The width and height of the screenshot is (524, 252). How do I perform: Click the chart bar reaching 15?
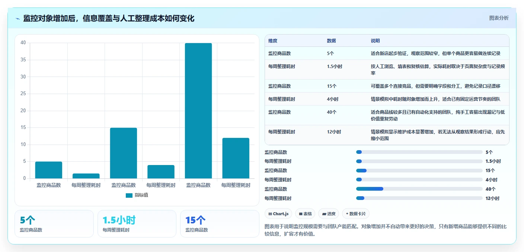coord(124,153)
